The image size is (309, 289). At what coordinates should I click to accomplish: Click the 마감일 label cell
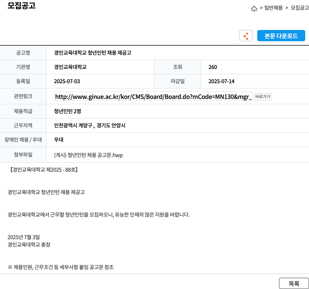pyautogui.click(x=177, y=81)
